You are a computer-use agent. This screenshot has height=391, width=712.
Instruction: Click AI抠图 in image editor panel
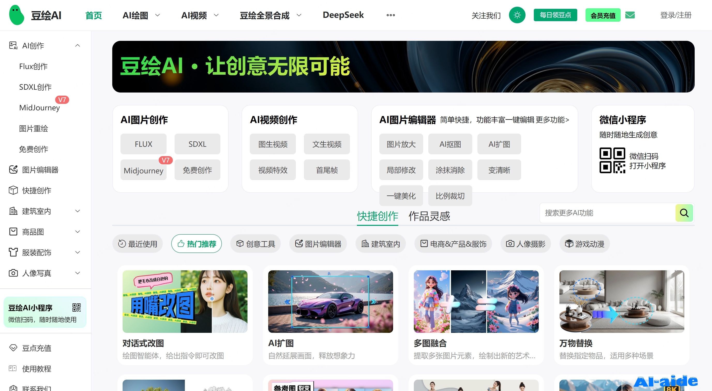coord(450,144)
